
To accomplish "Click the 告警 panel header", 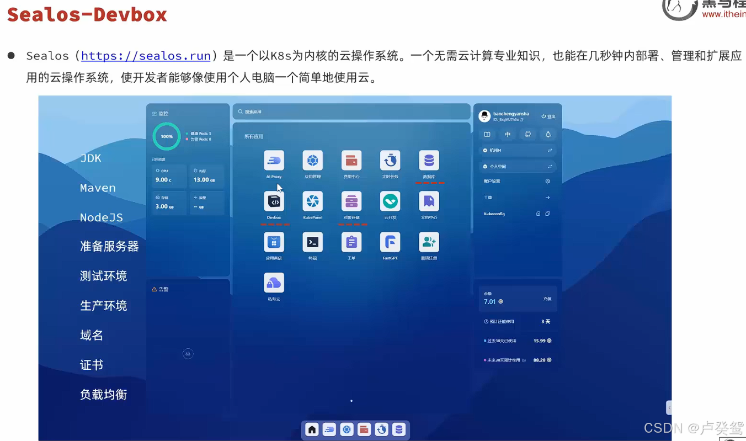I will [x=161, y=289].
